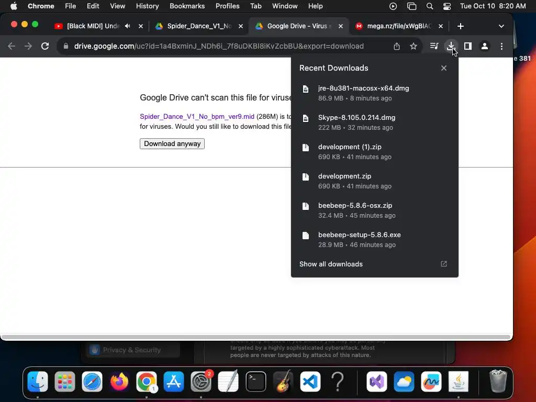Viewport: 536px width, 402px height.
Task: Open the profile avatar icon
Action: pos(484,46)
